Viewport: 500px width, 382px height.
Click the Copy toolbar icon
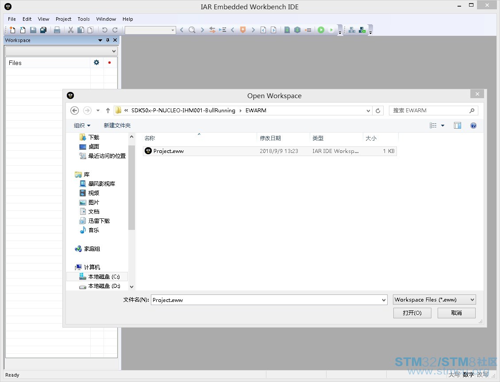(x=81, y=30)
